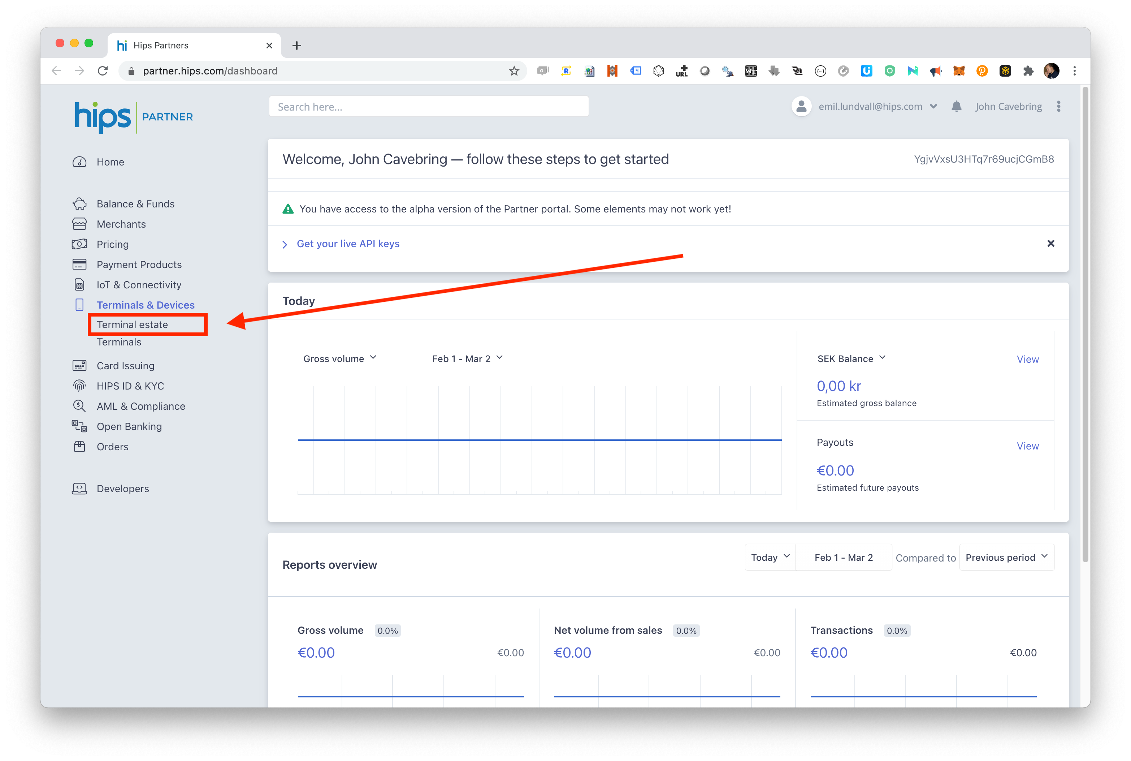Click the Balance & Funds piggy bank icon

pyautogui.click(x=79, y=204)
